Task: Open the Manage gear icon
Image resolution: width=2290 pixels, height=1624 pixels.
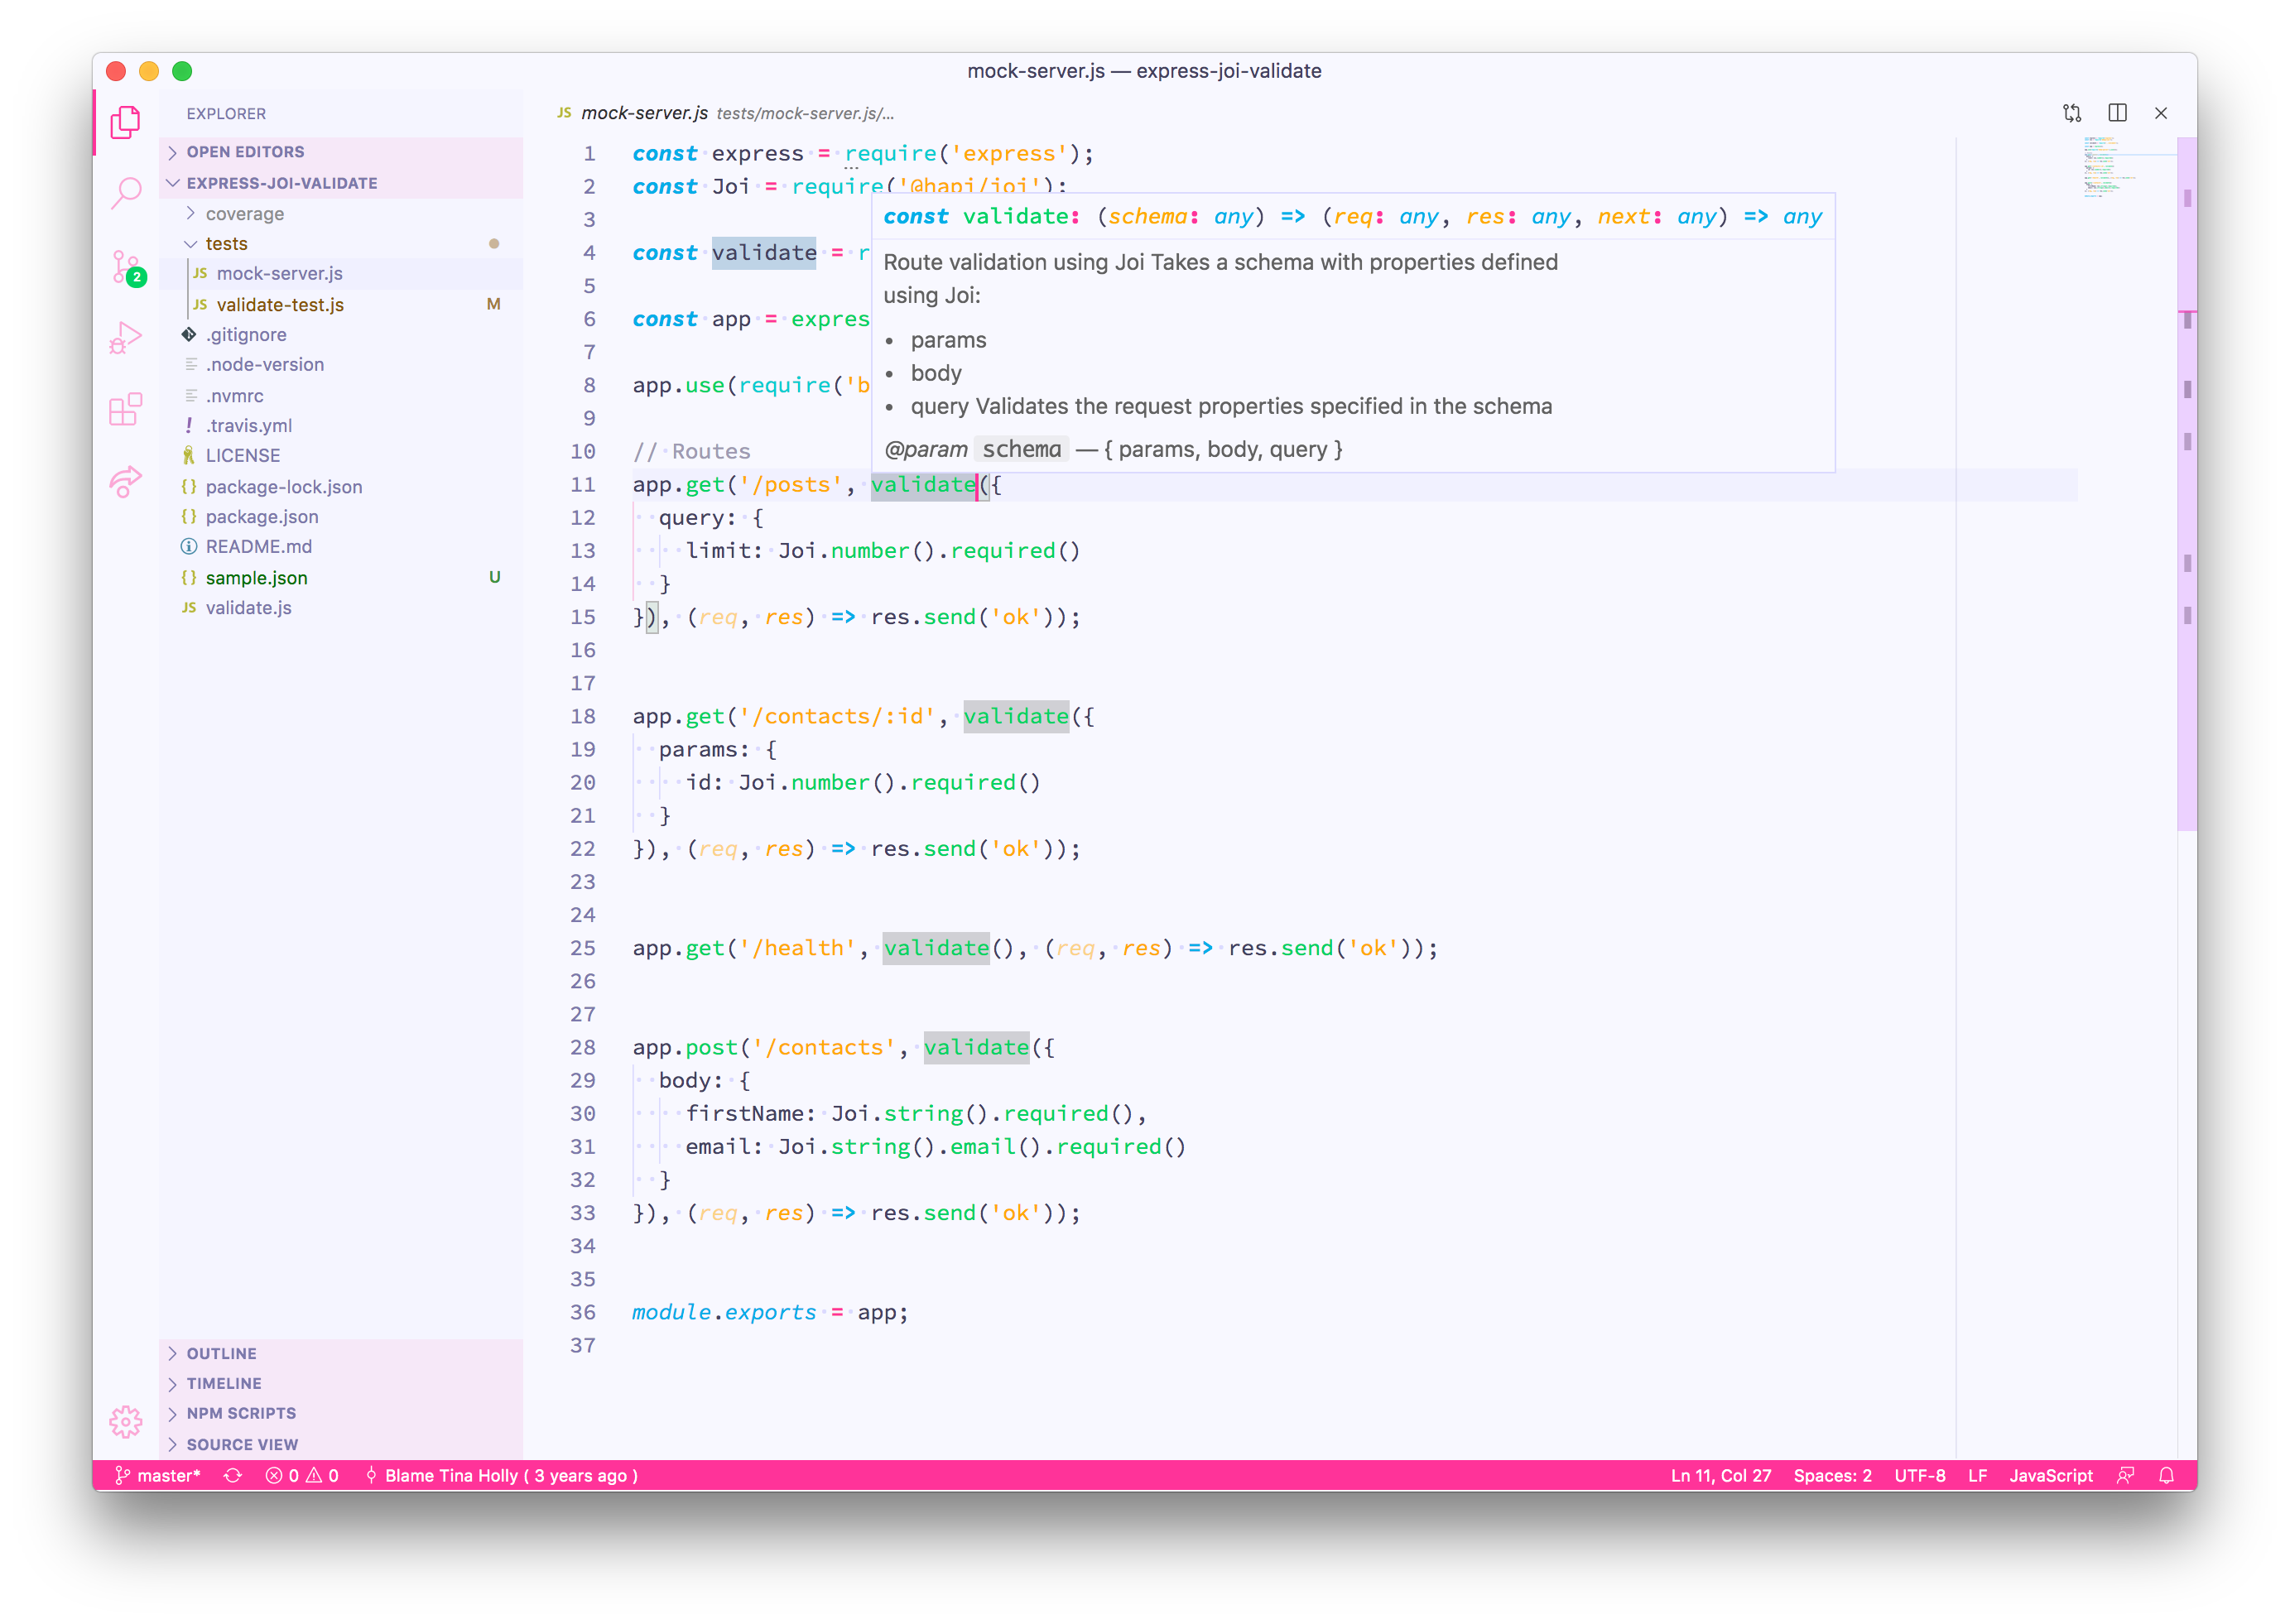Action: (126, 1421)
